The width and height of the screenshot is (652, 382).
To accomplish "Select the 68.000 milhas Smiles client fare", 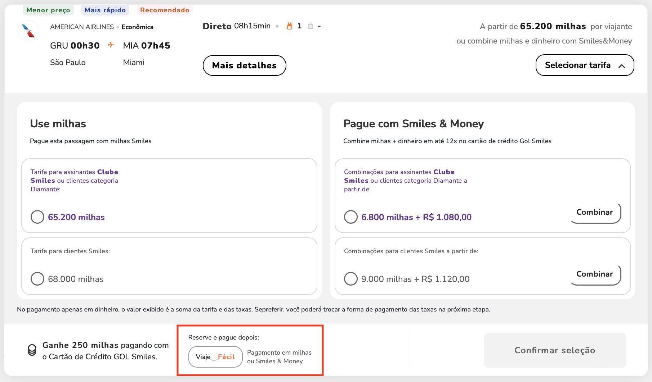I will 37,279.
